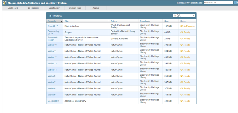Viewport: 238px width, 113px height.
Task: Select the Create New tab
Action: 54,8
